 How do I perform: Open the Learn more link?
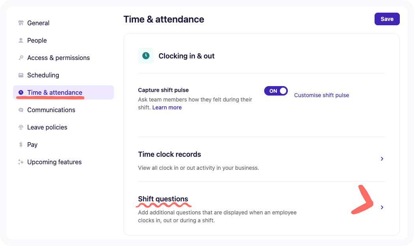point(167,107)
